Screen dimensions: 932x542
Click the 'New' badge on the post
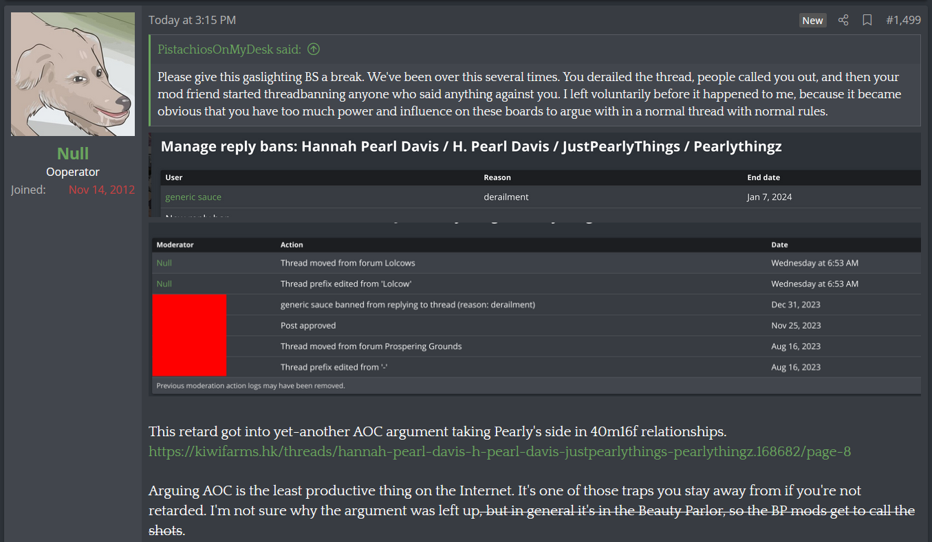point(812,21)
